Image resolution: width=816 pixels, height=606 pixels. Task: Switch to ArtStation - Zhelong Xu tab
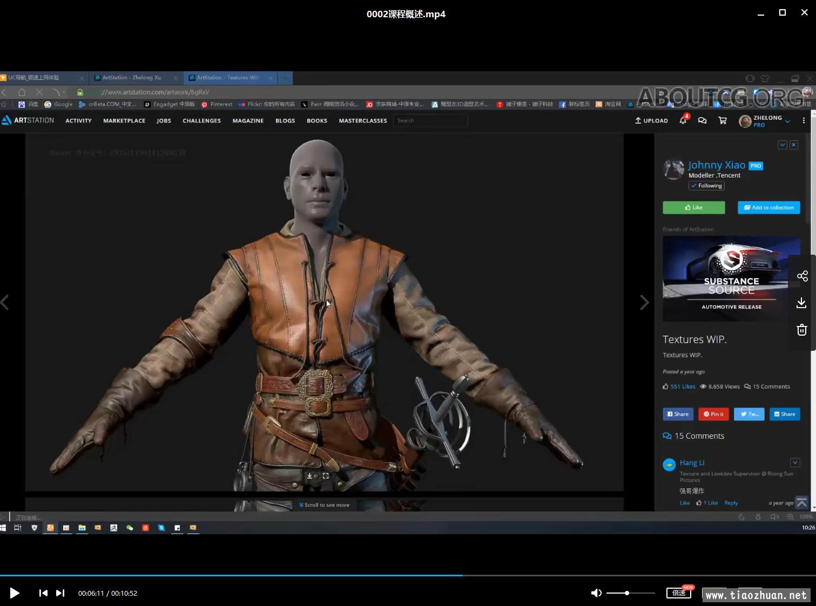135,78
